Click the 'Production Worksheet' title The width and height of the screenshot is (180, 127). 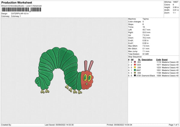(16, 2)
